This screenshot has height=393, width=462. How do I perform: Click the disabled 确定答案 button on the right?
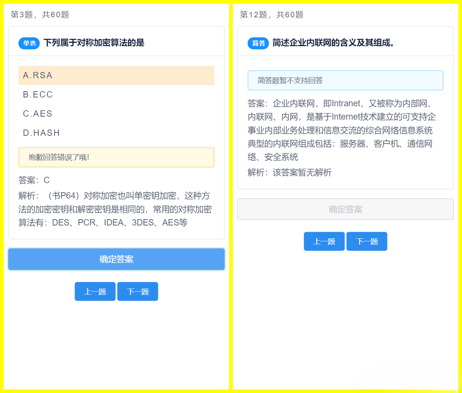coord(345,209)
